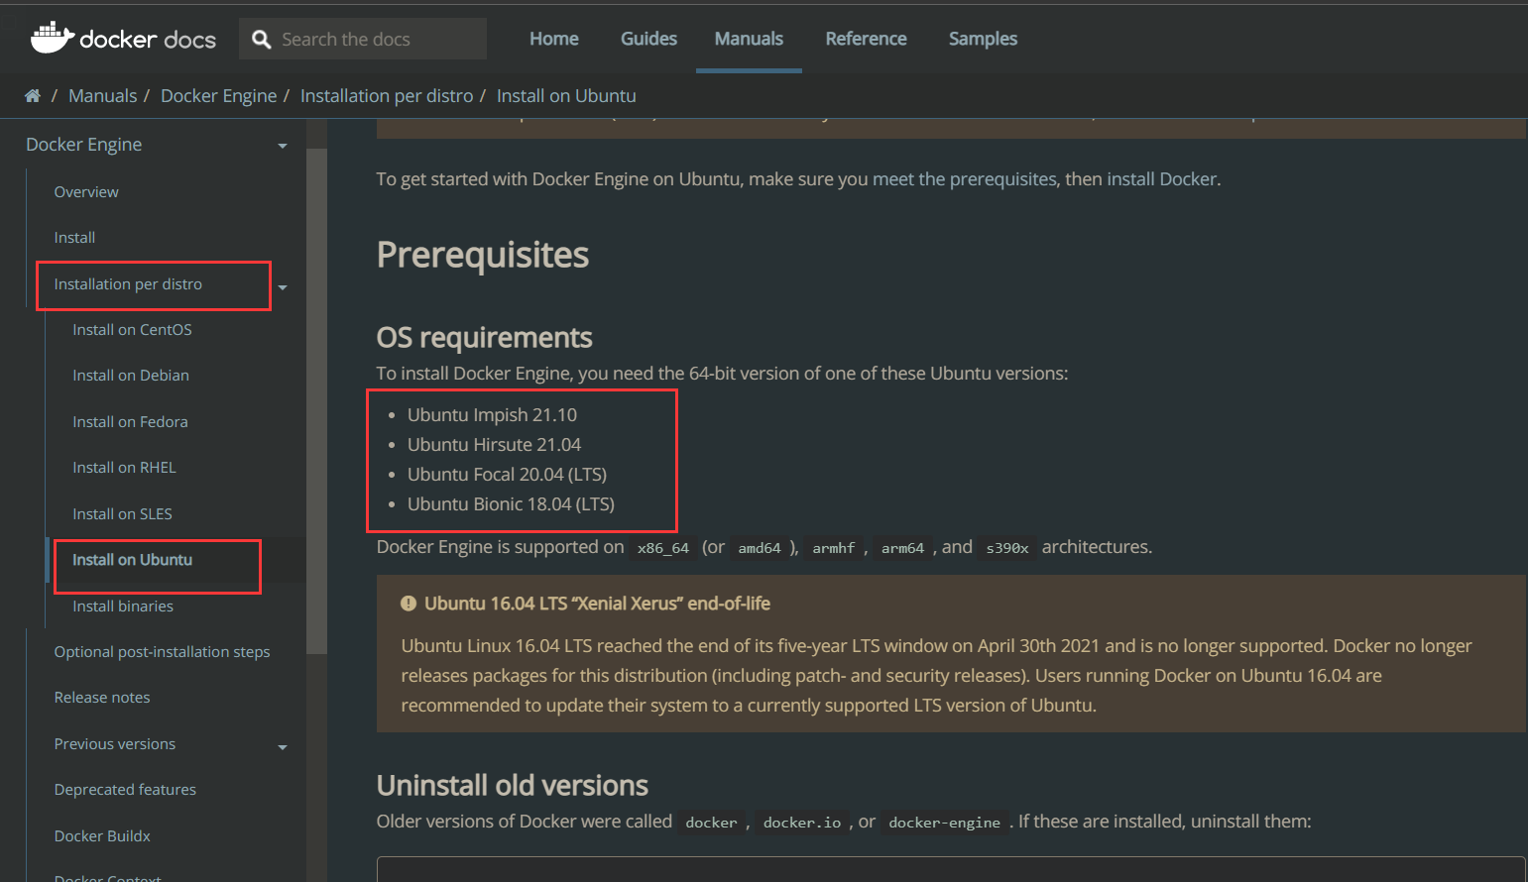Go to the Home navigation tab

click(553, 39)
